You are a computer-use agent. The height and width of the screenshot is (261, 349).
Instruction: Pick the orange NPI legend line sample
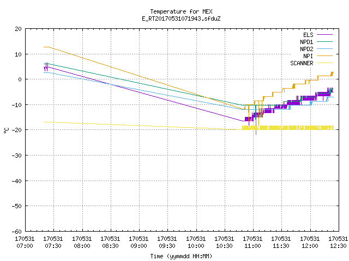pyautogui.click(x=324, y=55)
